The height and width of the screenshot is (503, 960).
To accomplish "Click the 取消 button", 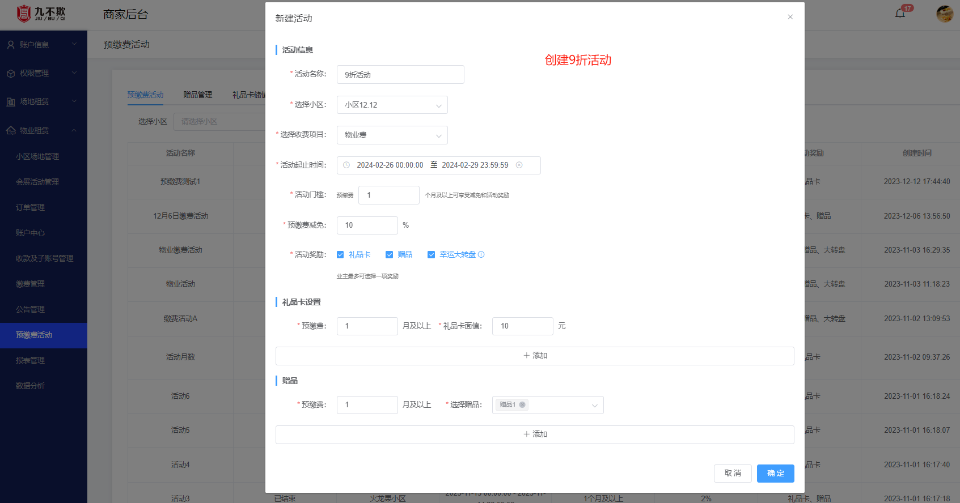I will 733,474.
